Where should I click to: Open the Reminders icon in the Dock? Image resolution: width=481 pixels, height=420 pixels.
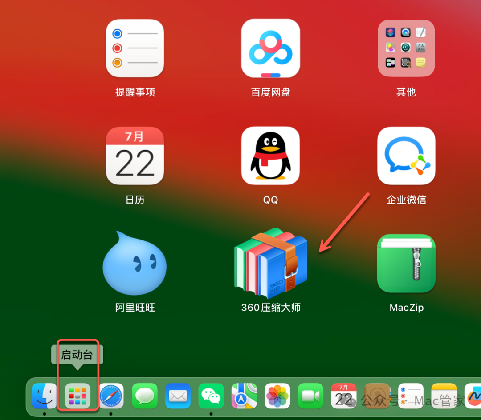click(411, 396)
